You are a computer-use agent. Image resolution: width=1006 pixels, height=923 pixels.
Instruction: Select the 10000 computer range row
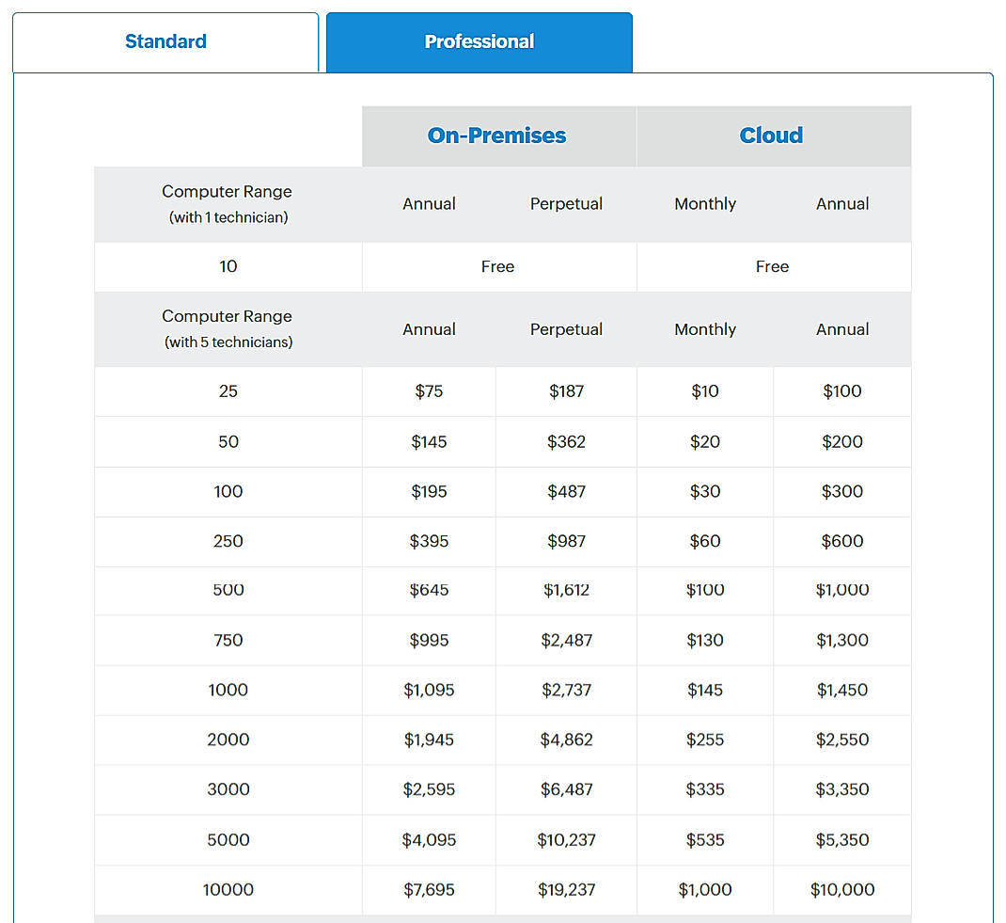pyautogui.click(x=228, y=890)
